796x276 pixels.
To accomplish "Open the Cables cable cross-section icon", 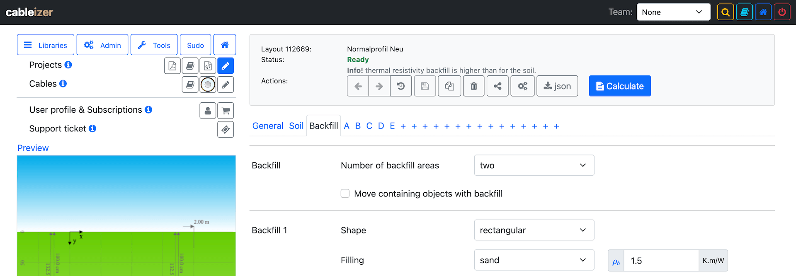I will pyautogui.click(x=208, y=85).
